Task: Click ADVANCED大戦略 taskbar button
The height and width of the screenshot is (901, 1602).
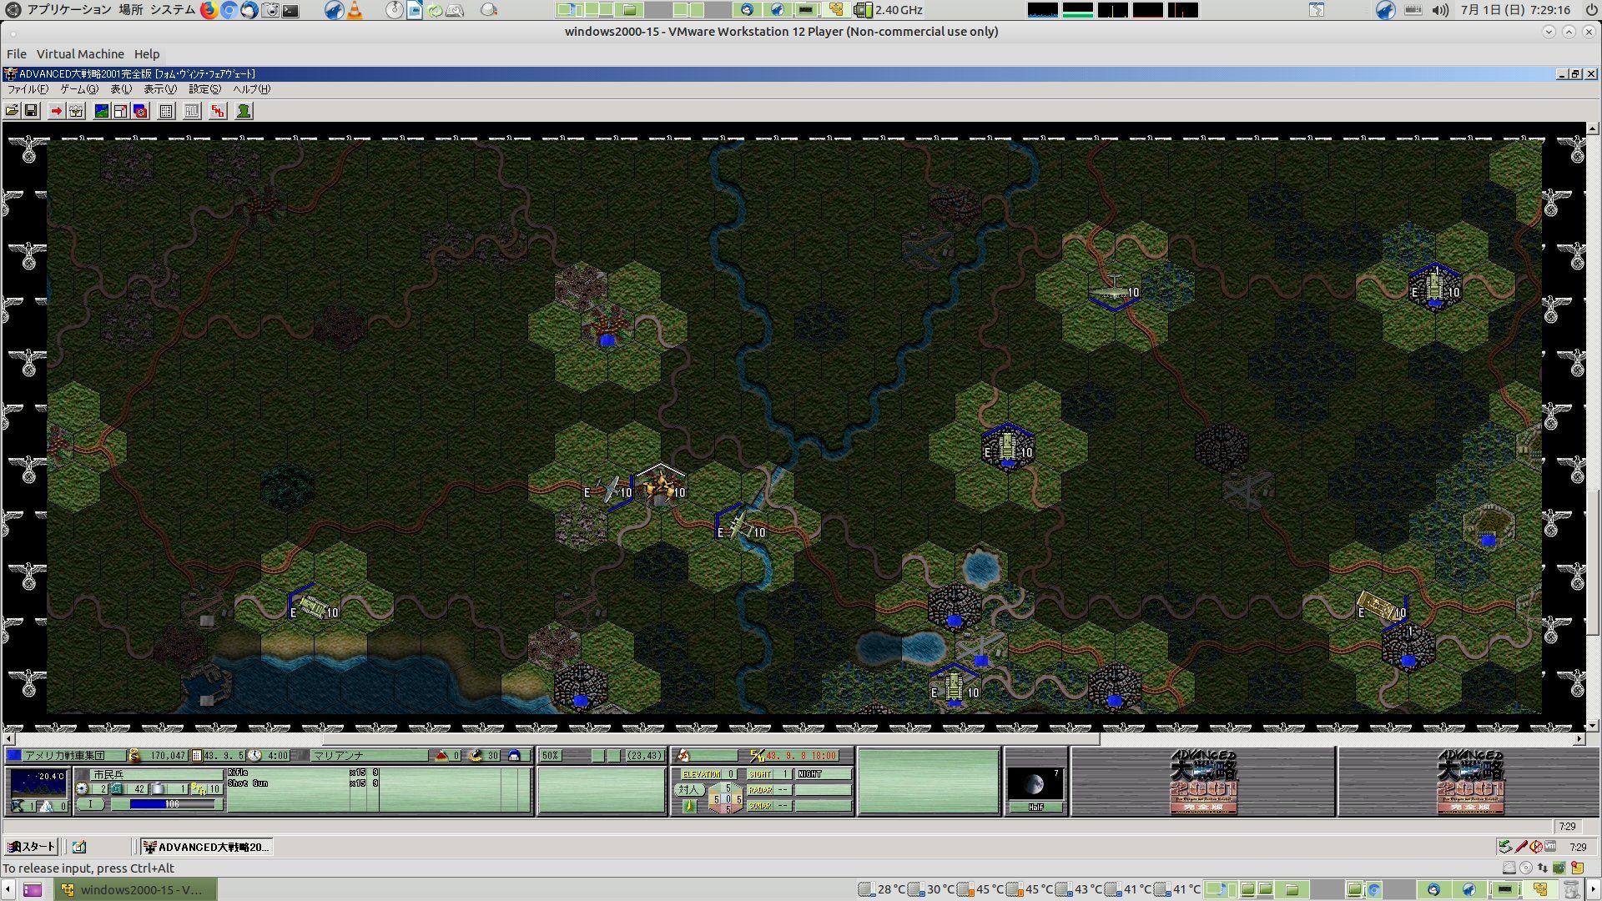Action: click(206, 847)
